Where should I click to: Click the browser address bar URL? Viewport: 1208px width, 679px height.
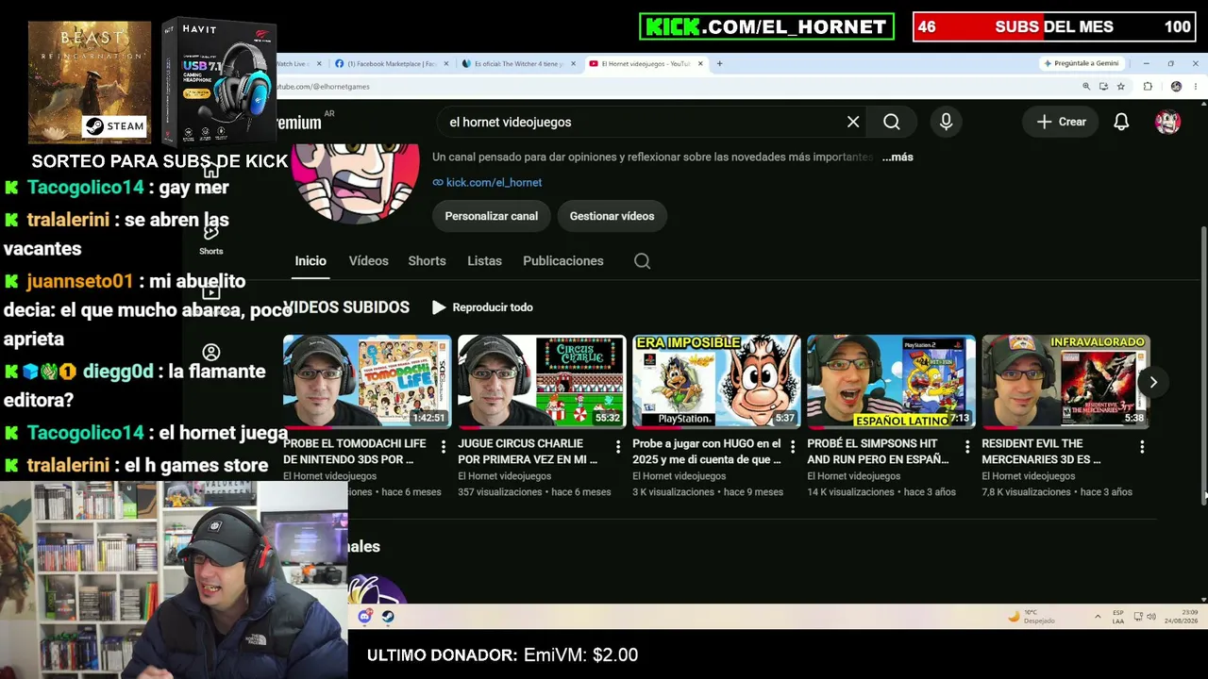321,87
